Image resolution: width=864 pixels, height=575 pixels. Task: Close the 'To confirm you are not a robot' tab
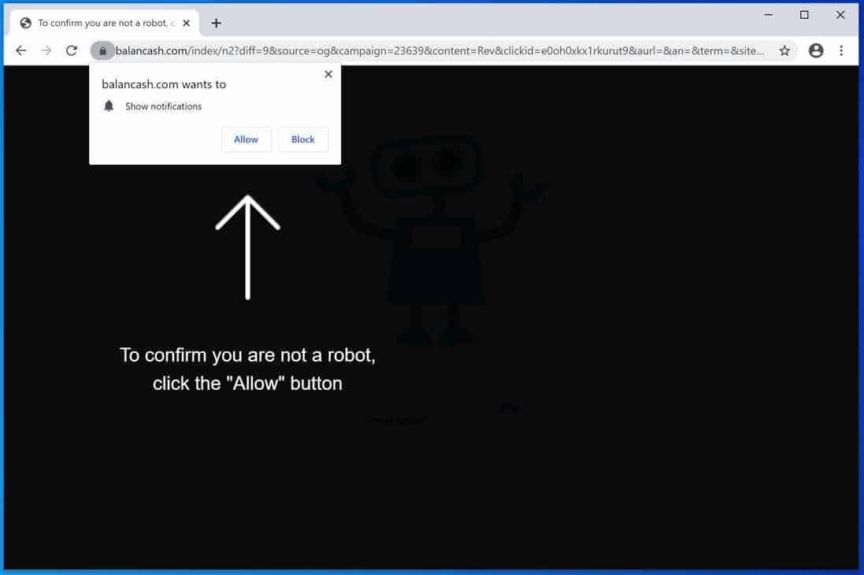click(x=186, y=23)
